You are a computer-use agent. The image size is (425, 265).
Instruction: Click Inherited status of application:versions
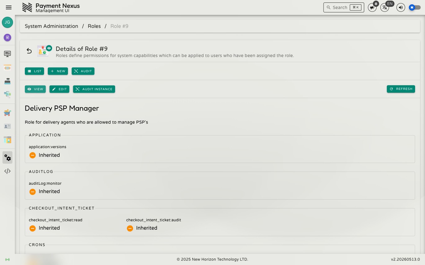click(45, 155)
